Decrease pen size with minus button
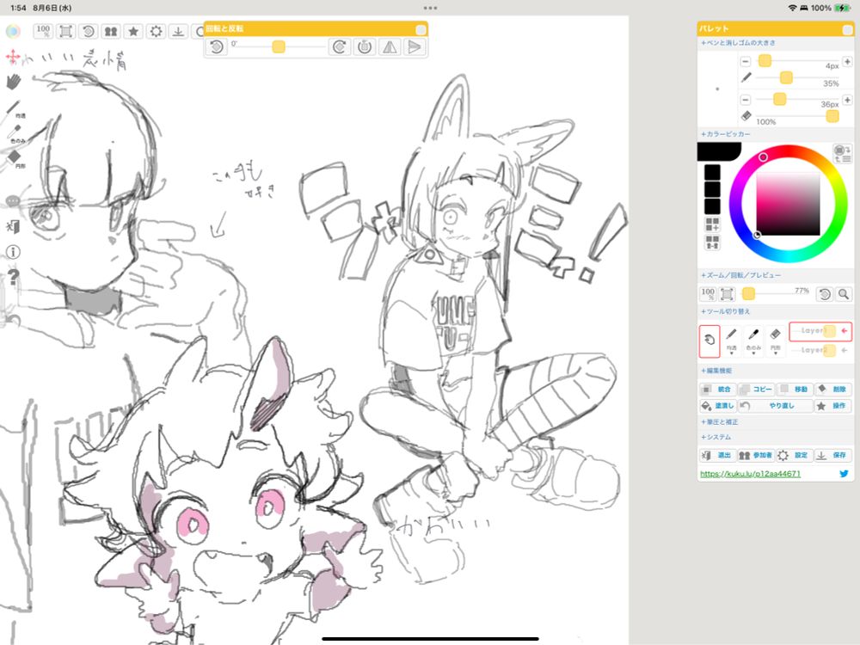Viewport: 860px width, 645px height. (x=746, y=61)
